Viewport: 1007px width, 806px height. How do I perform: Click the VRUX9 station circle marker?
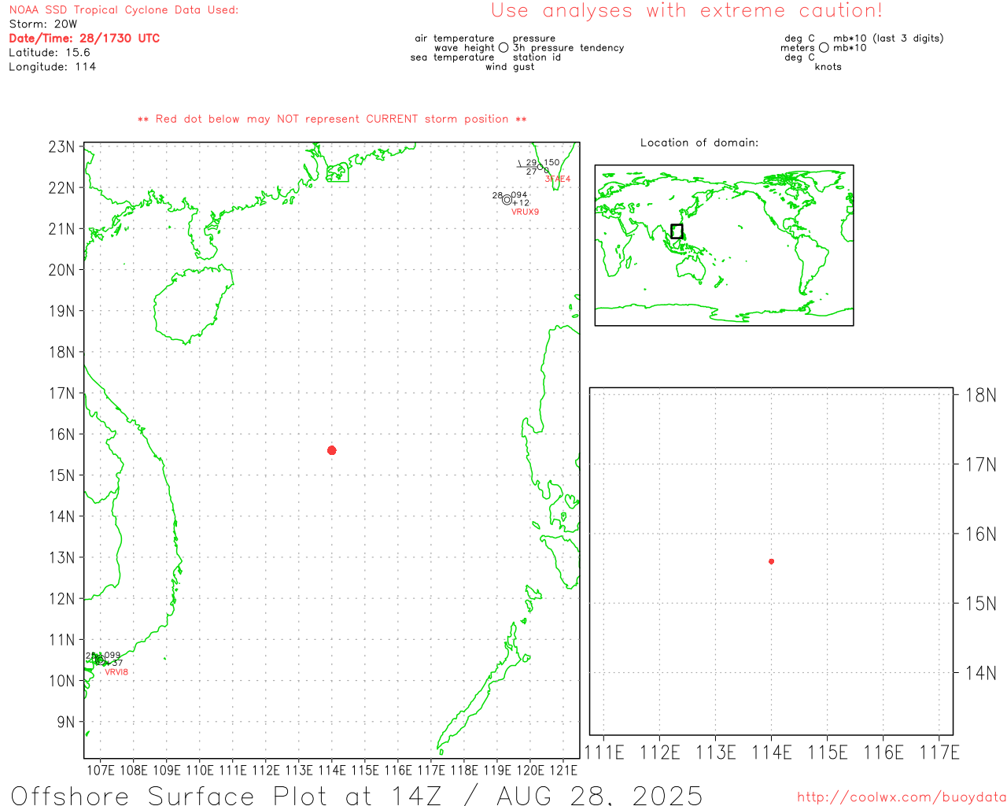[507, 200]
